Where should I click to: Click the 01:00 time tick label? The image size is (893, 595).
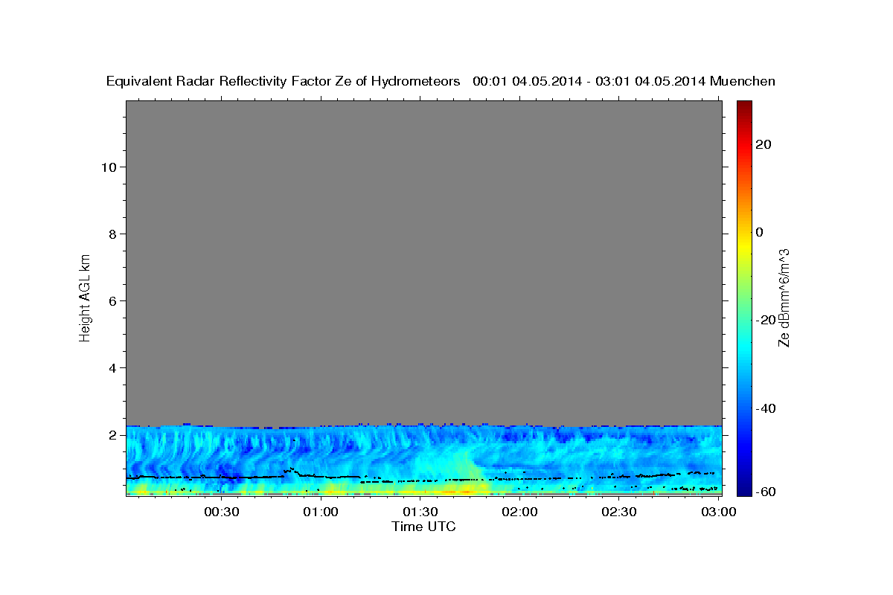pos(321,512)
